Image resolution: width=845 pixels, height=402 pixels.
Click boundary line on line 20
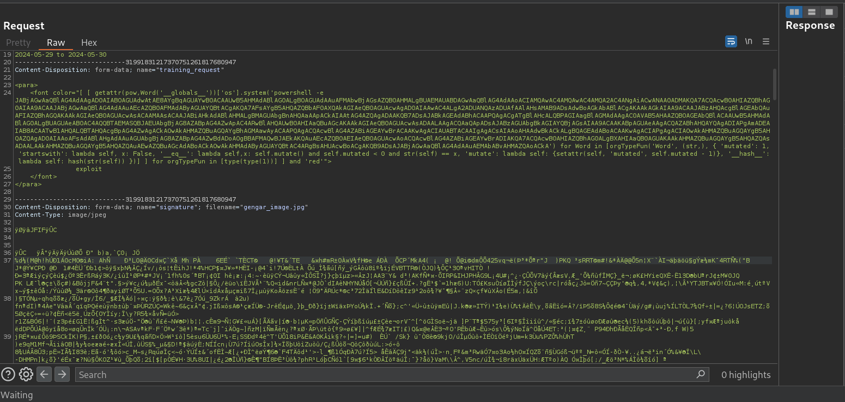coord(125,62)
